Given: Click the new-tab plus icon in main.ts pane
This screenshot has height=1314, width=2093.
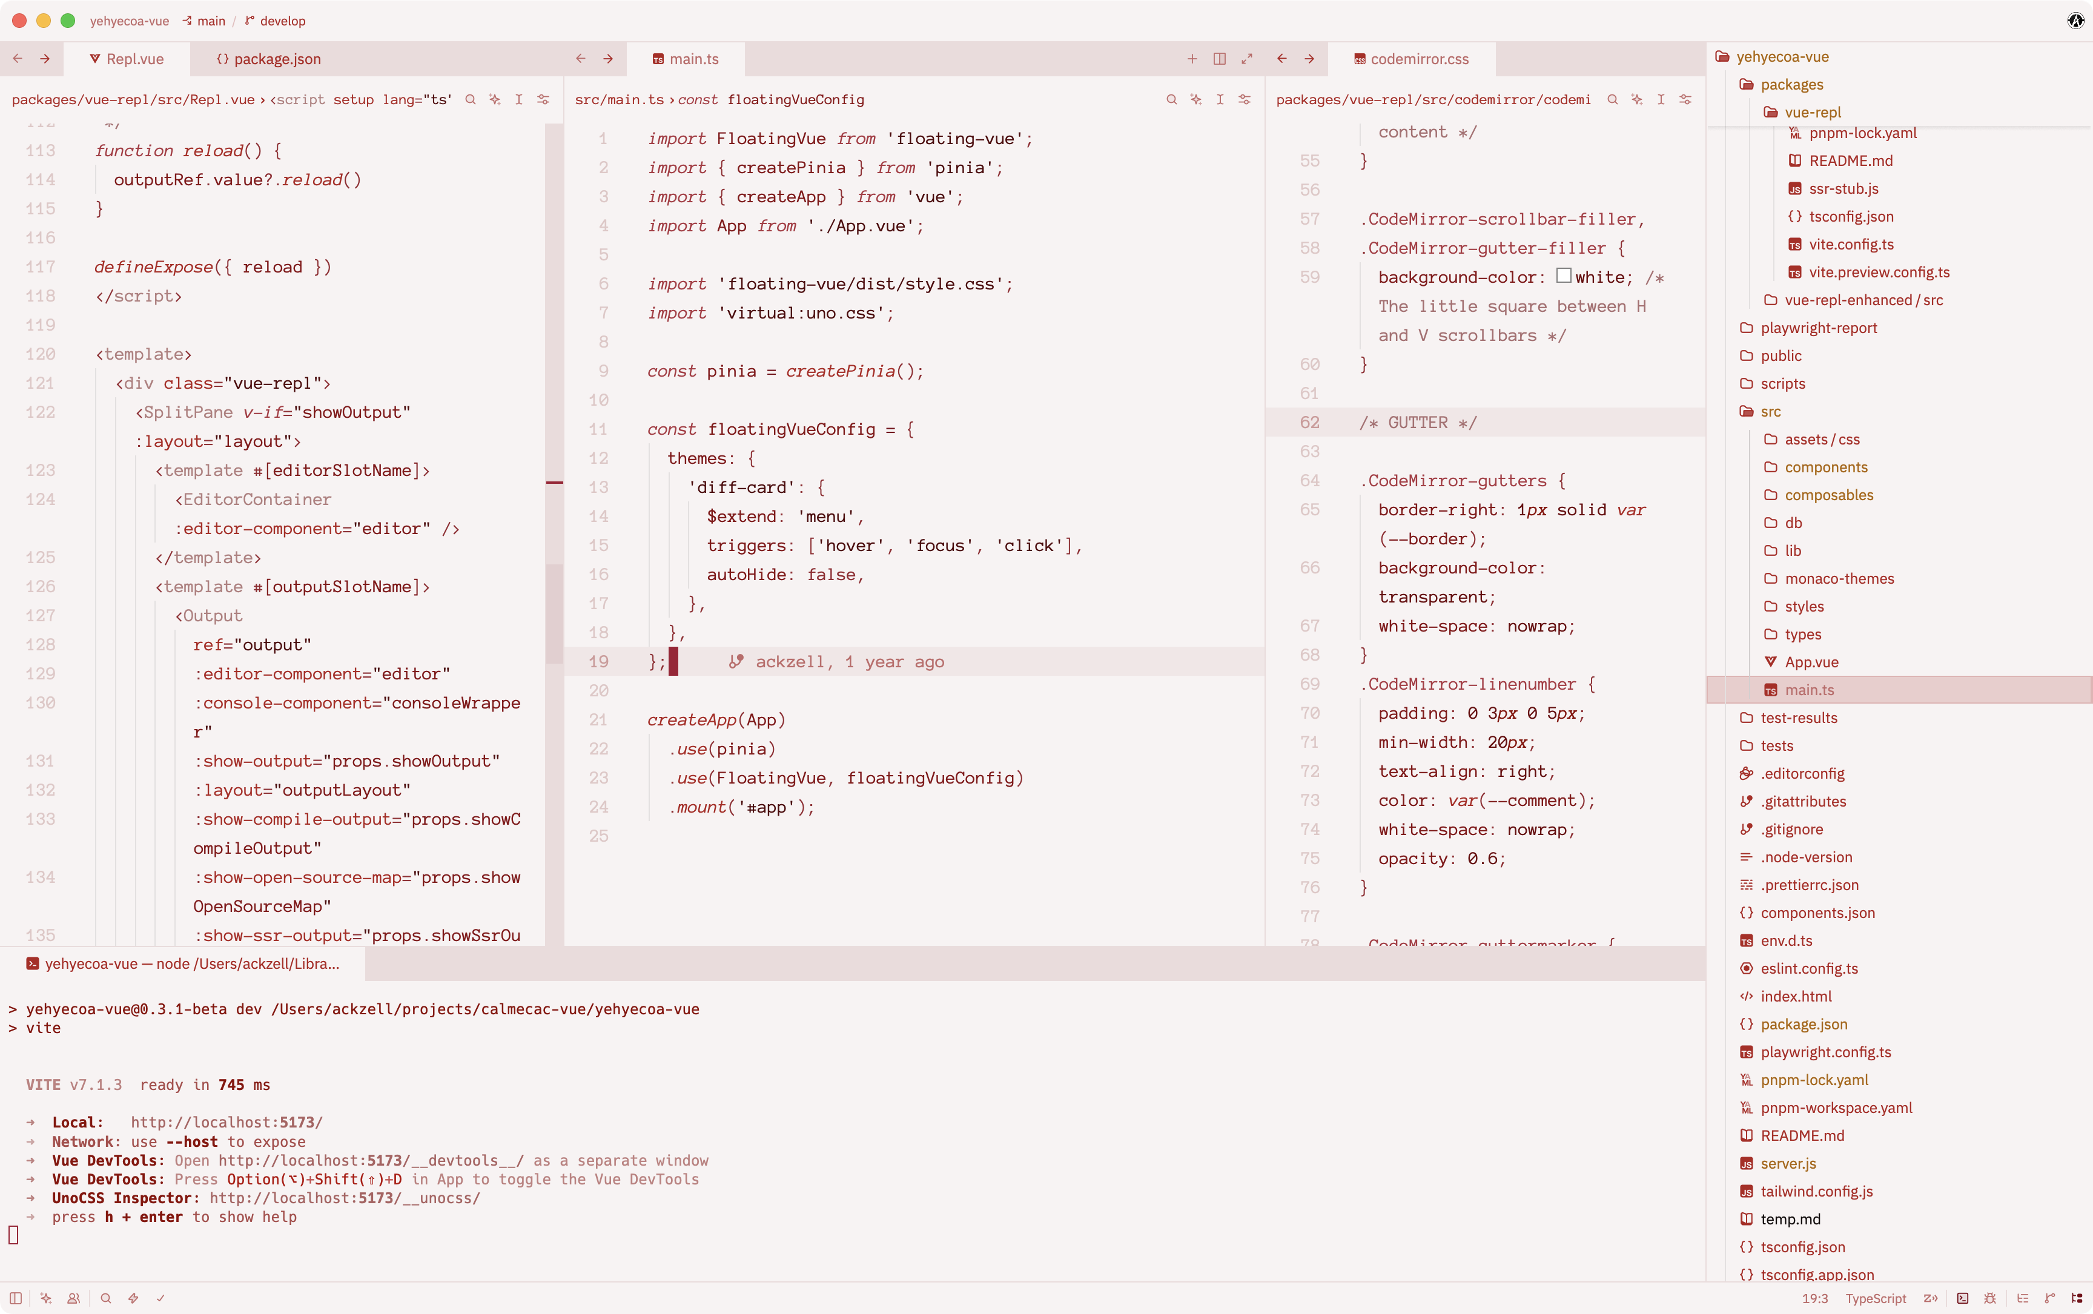Looking at the screenshot, I should point(1192,59).
